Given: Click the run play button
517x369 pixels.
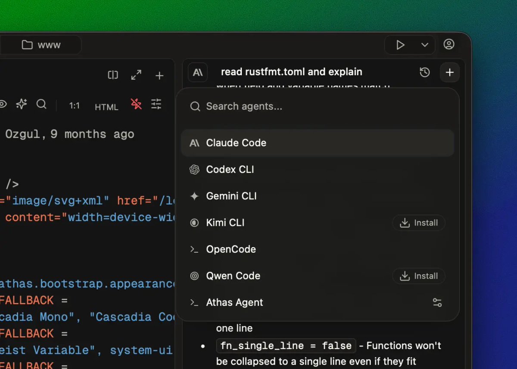Looking at the screenshot, I should [x=400, y=45].
